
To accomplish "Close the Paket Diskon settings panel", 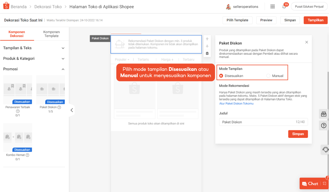I will [307, 42].
